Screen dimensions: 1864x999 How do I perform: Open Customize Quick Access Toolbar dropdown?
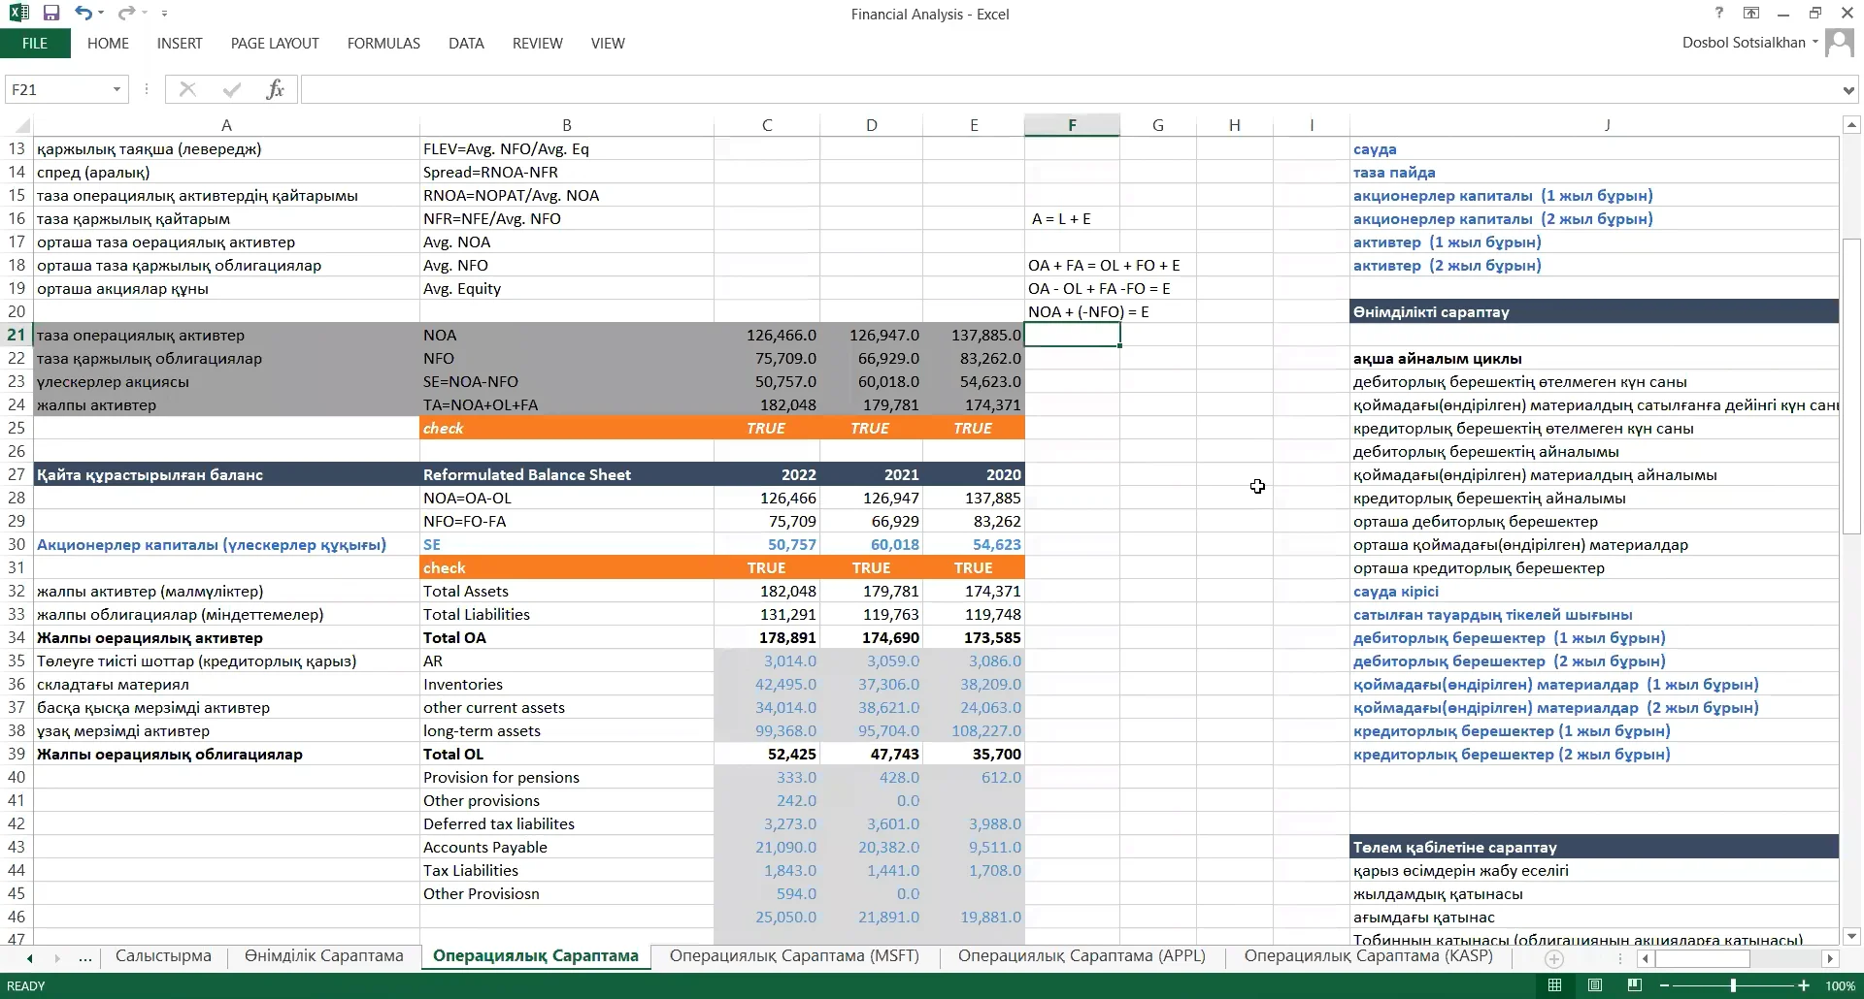click(164, 14)
